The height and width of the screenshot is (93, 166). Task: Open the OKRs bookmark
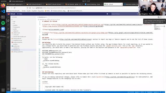click(x=47, y=11)
